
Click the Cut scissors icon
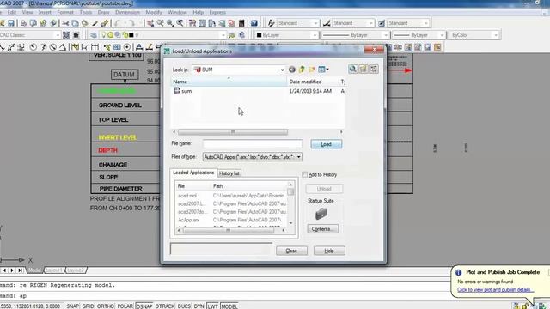65,23
